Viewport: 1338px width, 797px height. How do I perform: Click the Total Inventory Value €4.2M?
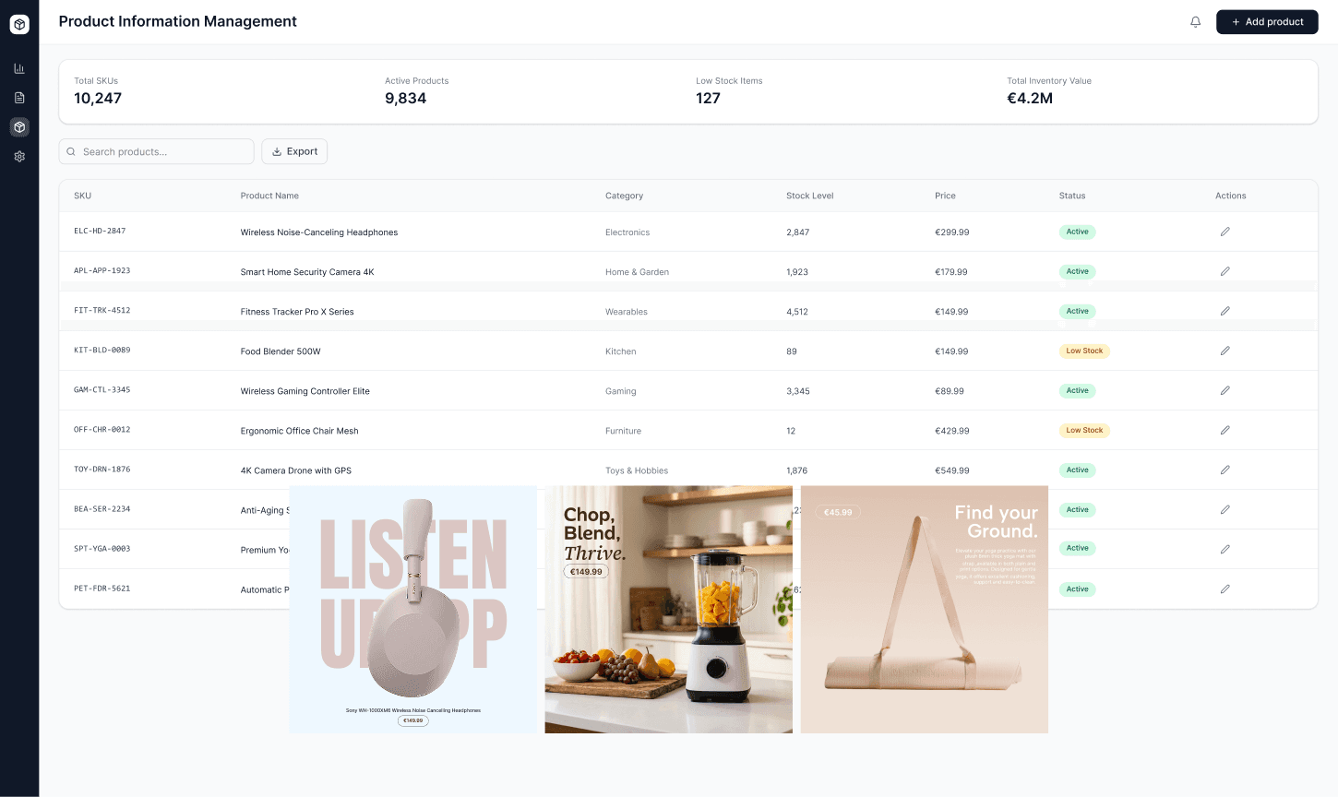point(1030,99)
